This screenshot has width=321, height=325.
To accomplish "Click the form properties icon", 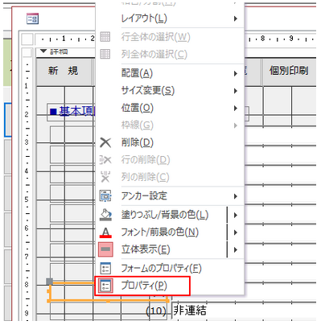I will [x=105, y=268].
